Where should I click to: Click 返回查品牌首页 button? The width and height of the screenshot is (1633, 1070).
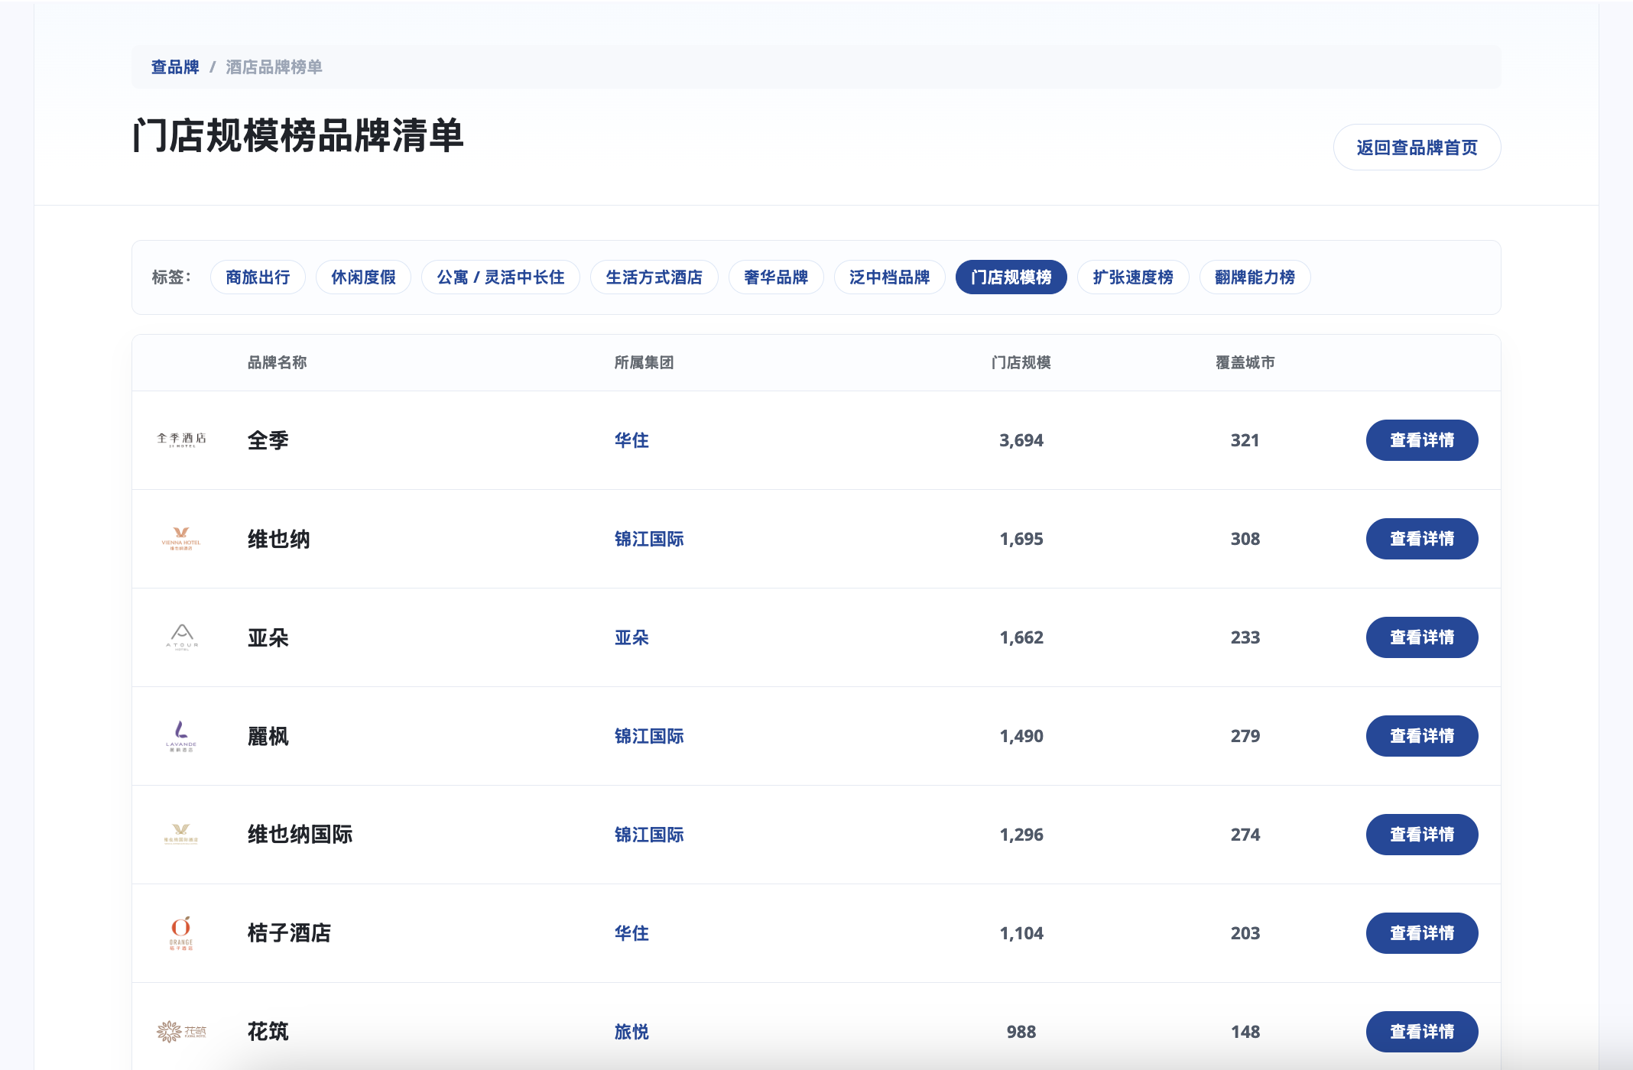(1417, 148)
